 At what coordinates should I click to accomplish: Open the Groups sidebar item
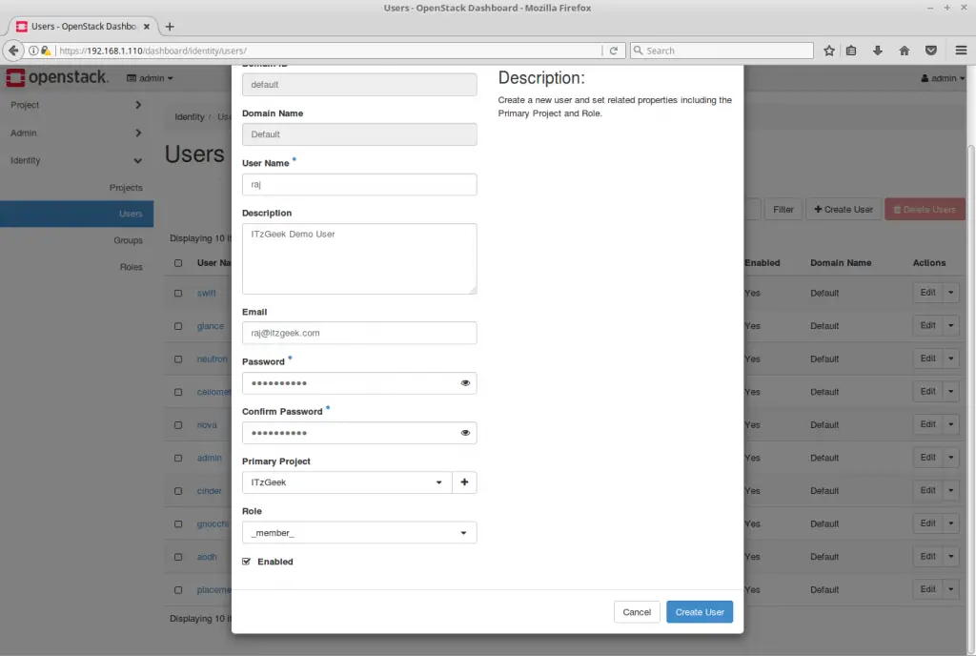tap(128, 240)
